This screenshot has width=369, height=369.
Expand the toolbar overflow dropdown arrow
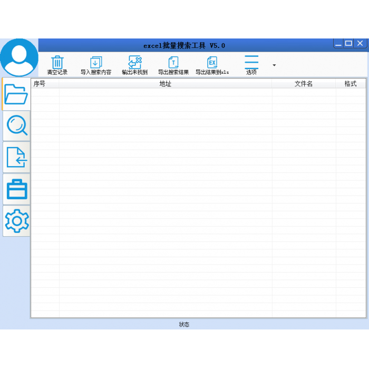[274, 65]
